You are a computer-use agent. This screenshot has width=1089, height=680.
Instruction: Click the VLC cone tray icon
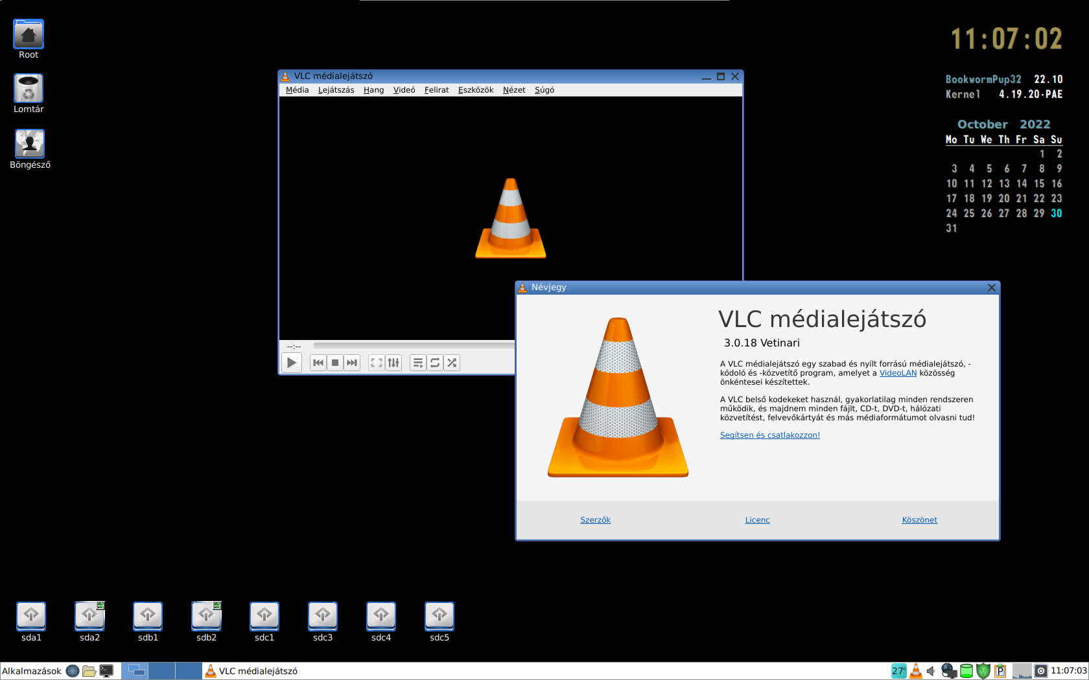coord(915,671)
